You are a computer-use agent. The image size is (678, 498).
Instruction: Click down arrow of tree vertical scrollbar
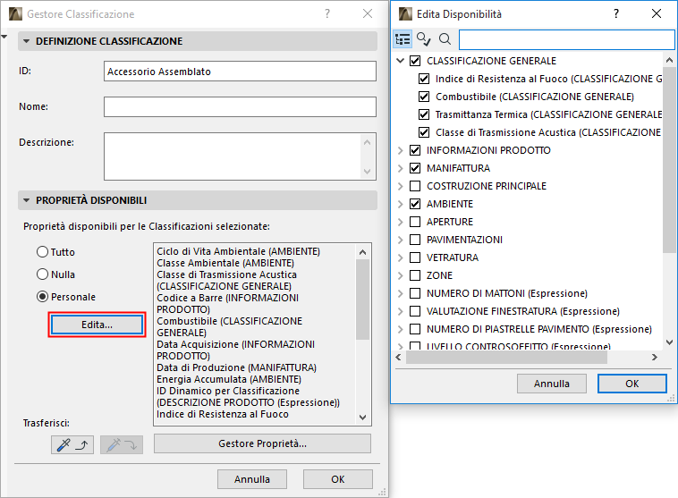coord(669,342)
